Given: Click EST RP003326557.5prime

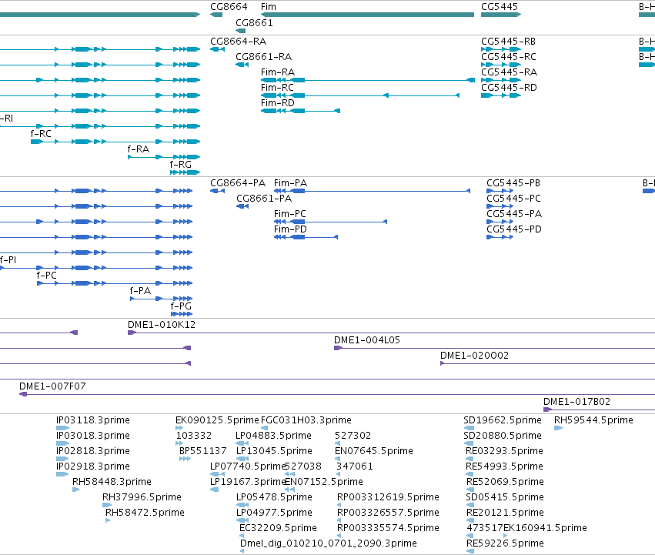Looking at the screenshot, I should point(388,513).
